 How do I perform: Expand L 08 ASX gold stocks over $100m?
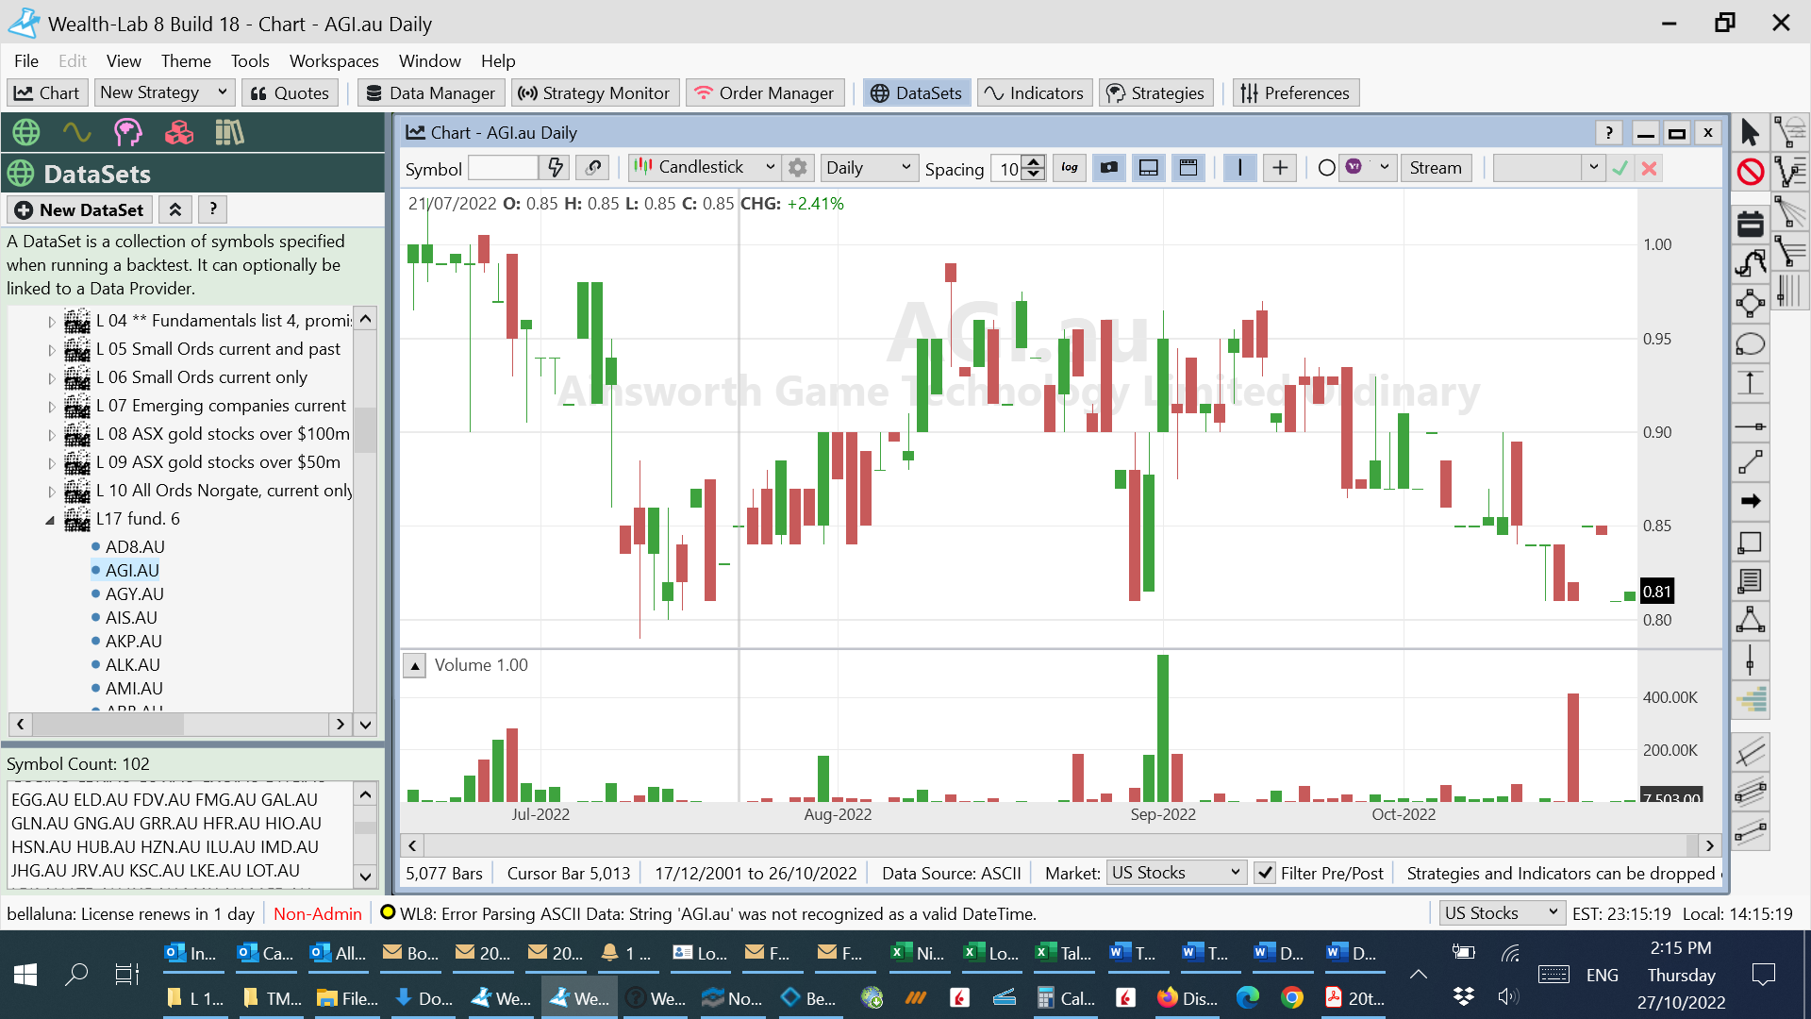point(52,435)
